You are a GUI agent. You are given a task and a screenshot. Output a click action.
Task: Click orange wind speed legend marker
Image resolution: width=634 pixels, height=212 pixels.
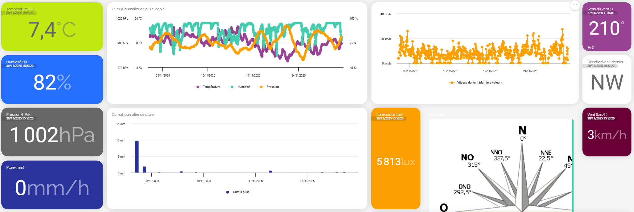click(452, 83)
